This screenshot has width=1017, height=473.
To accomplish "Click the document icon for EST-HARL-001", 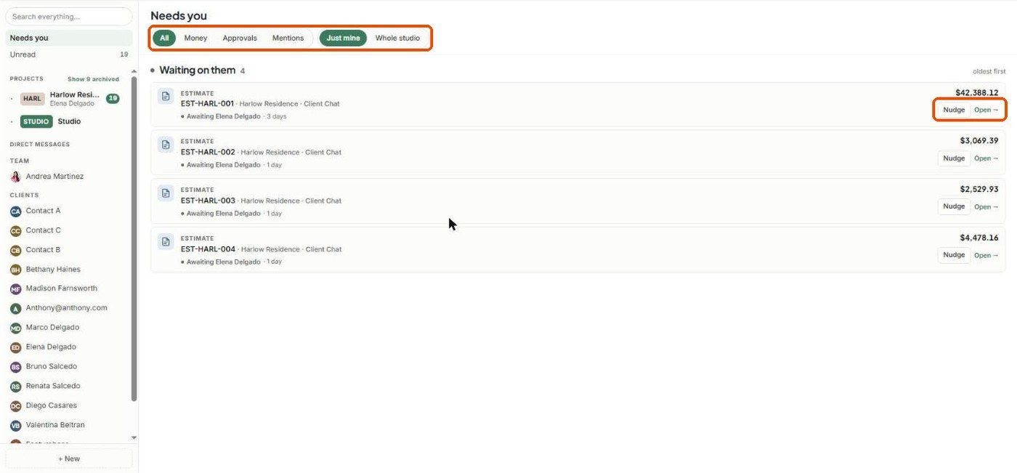I will [166, 96].
